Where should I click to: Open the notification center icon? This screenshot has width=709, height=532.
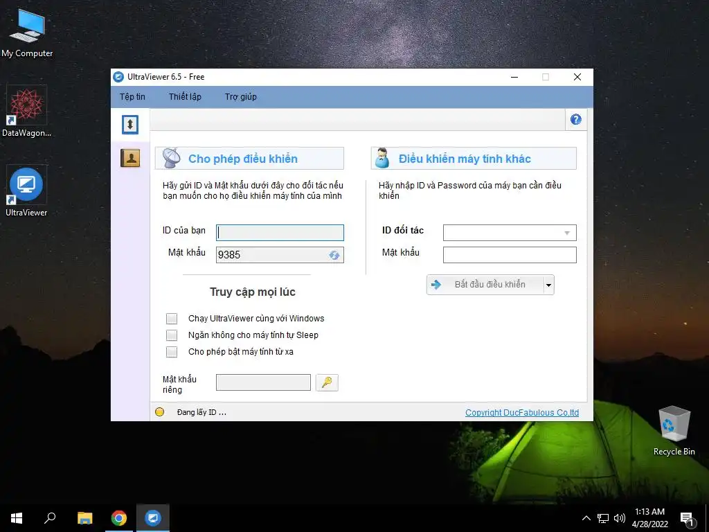687,518
